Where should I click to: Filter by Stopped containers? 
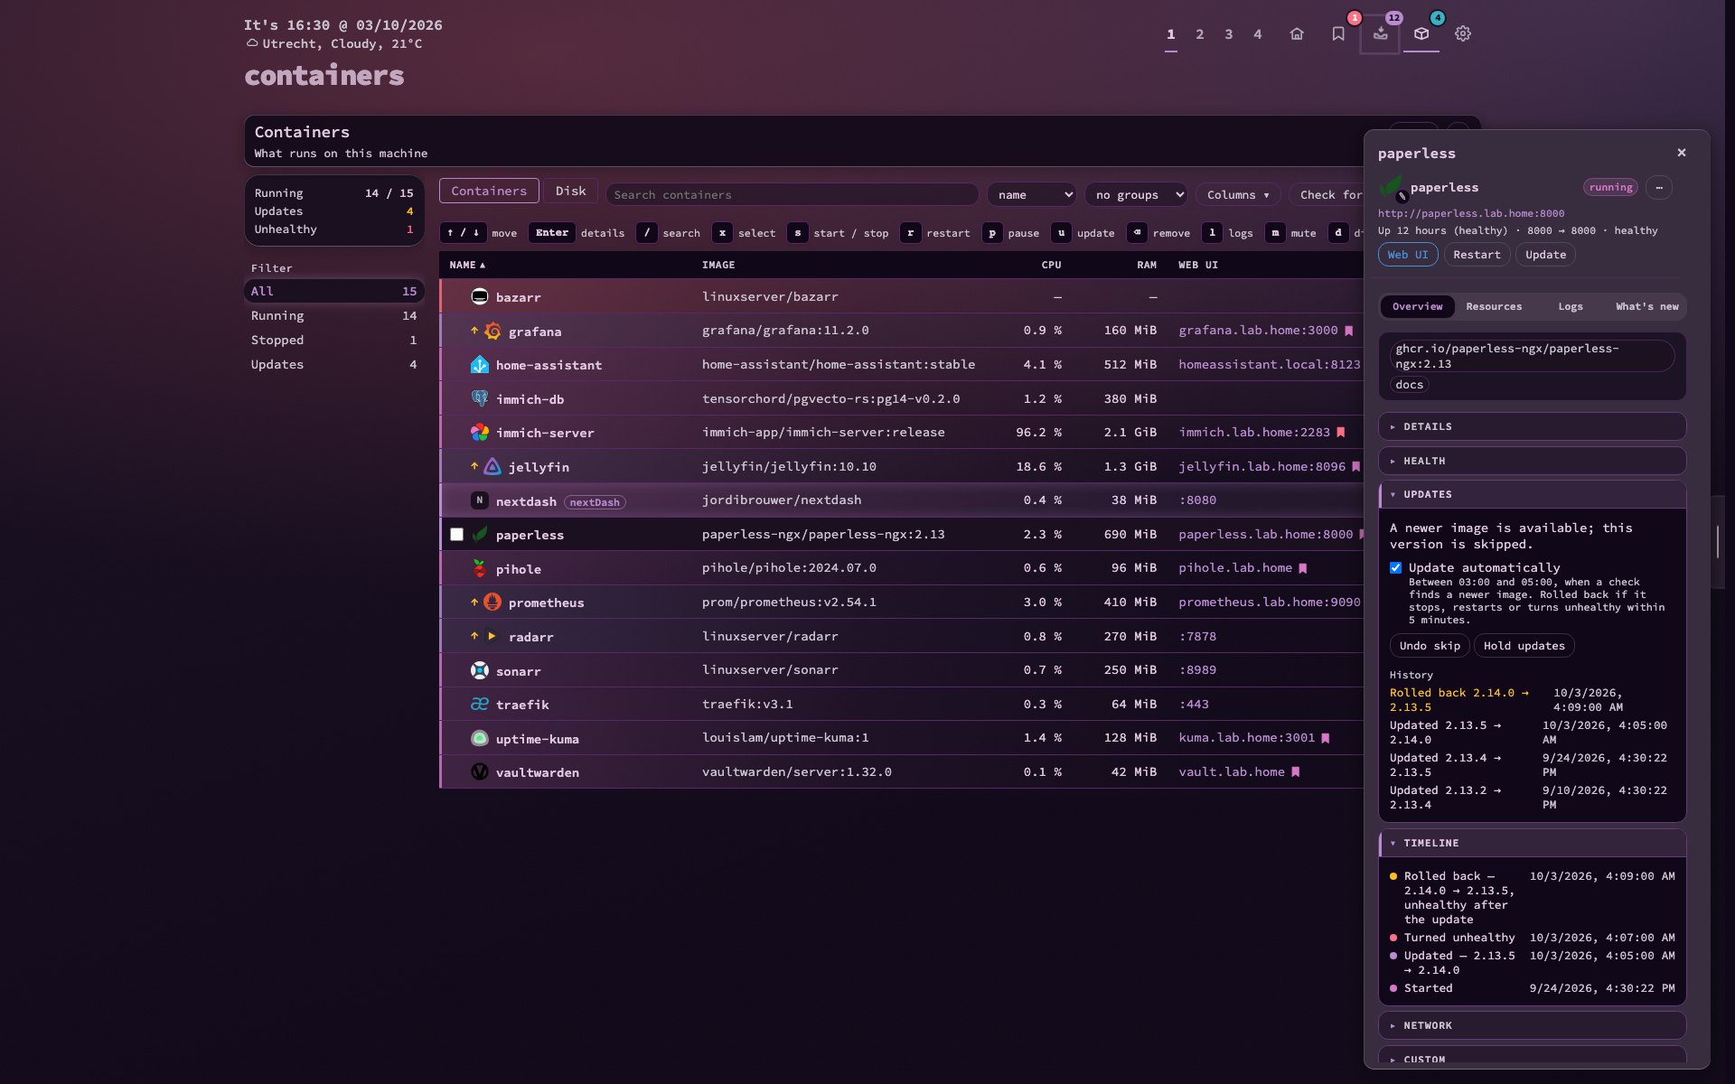point(333,340)
